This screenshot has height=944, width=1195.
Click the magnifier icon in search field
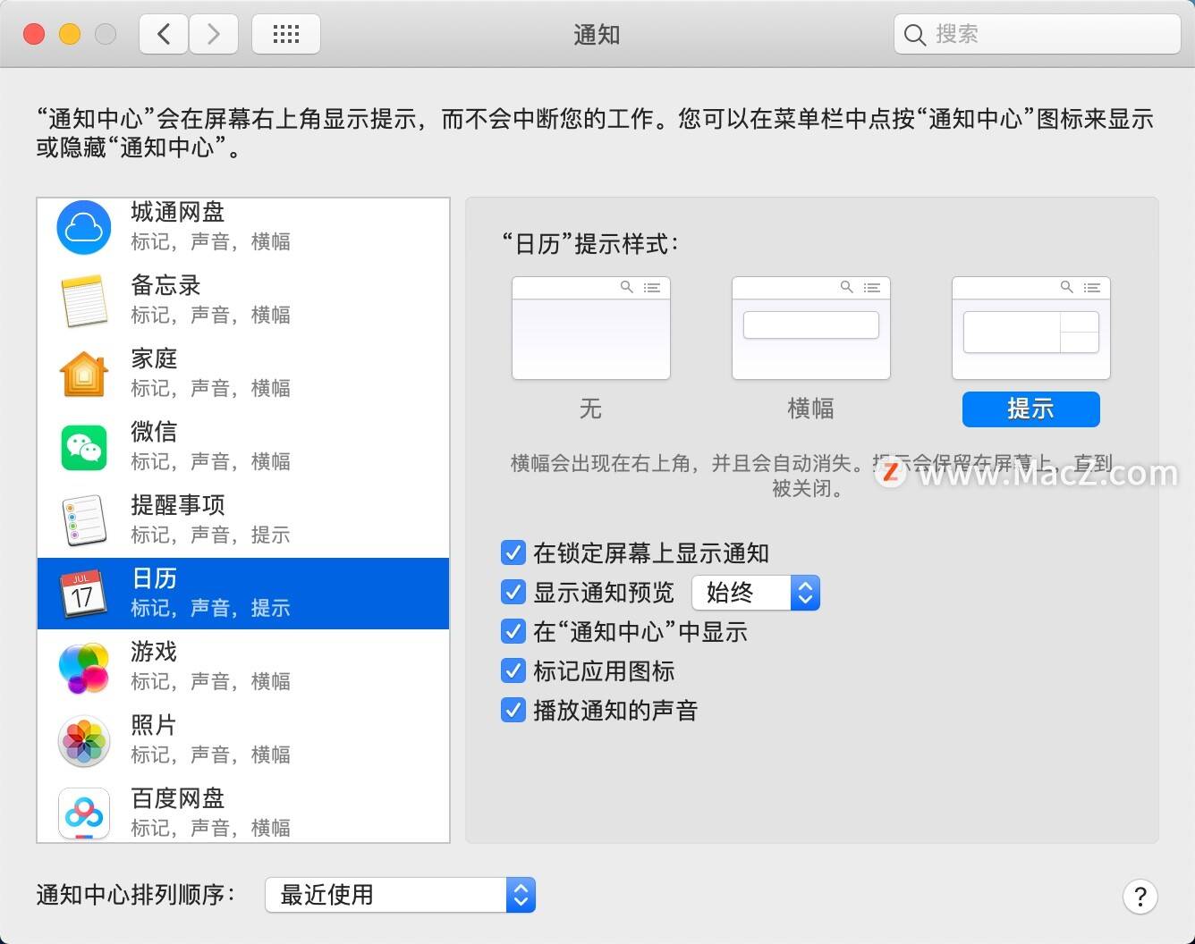click(914, 35)
